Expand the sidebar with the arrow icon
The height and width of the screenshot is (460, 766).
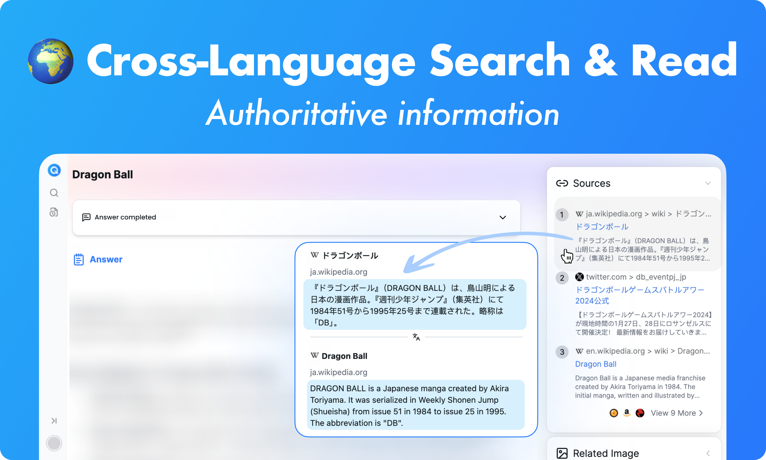[54, 421]
